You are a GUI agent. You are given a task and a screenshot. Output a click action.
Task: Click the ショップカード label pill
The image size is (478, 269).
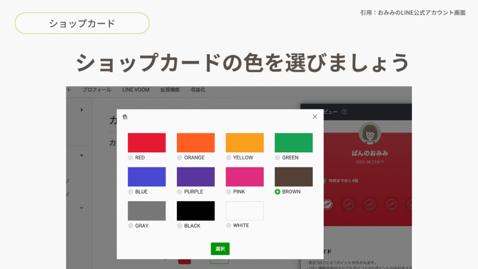point(82,23)
